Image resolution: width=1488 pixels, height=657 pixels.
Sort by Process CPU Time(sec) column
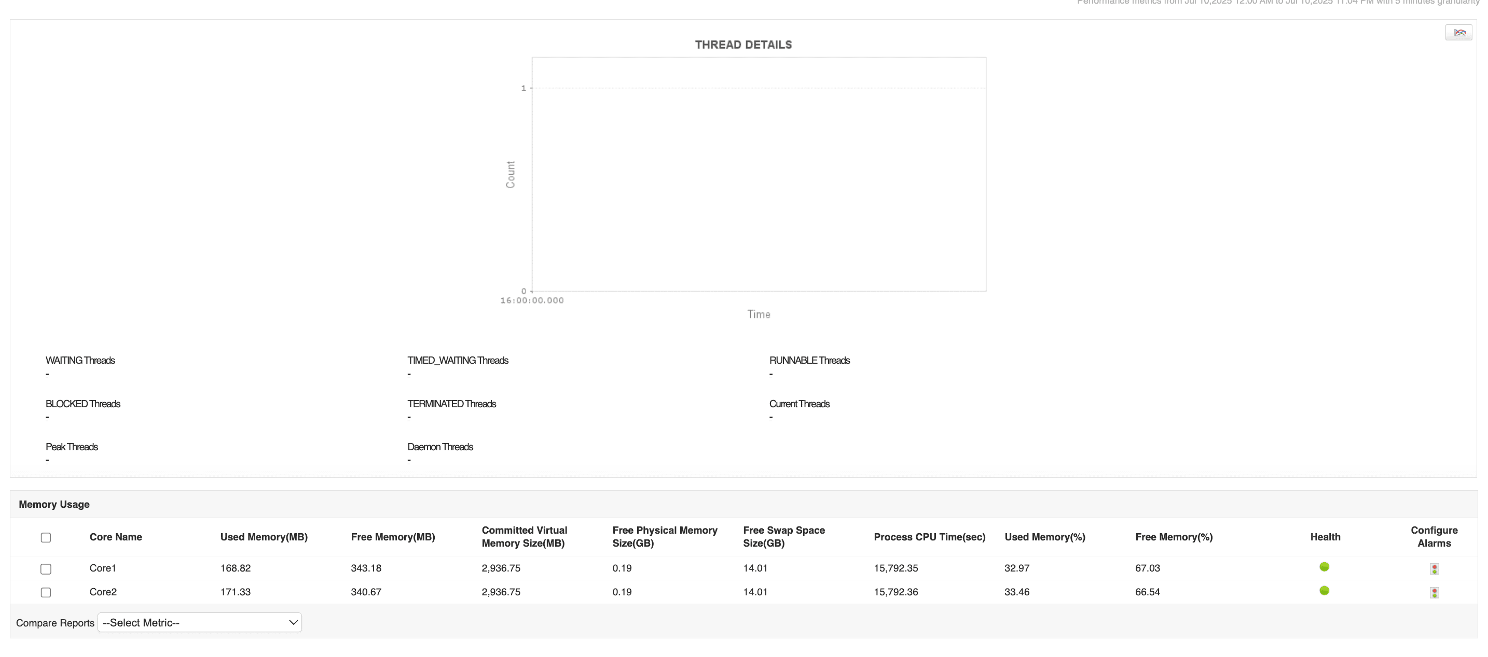929,537
